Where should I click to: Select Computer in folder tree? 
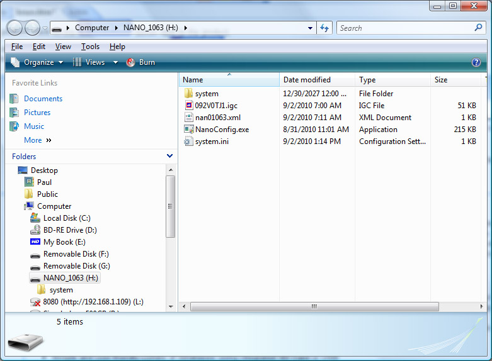point(54,206)
